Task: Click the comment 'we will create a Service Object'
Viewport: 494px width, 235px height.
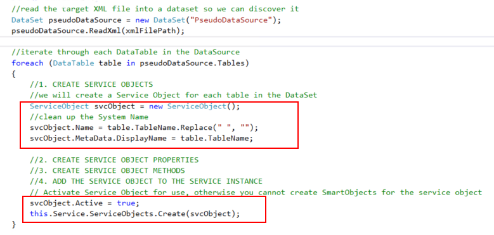Action: (173, 95)
